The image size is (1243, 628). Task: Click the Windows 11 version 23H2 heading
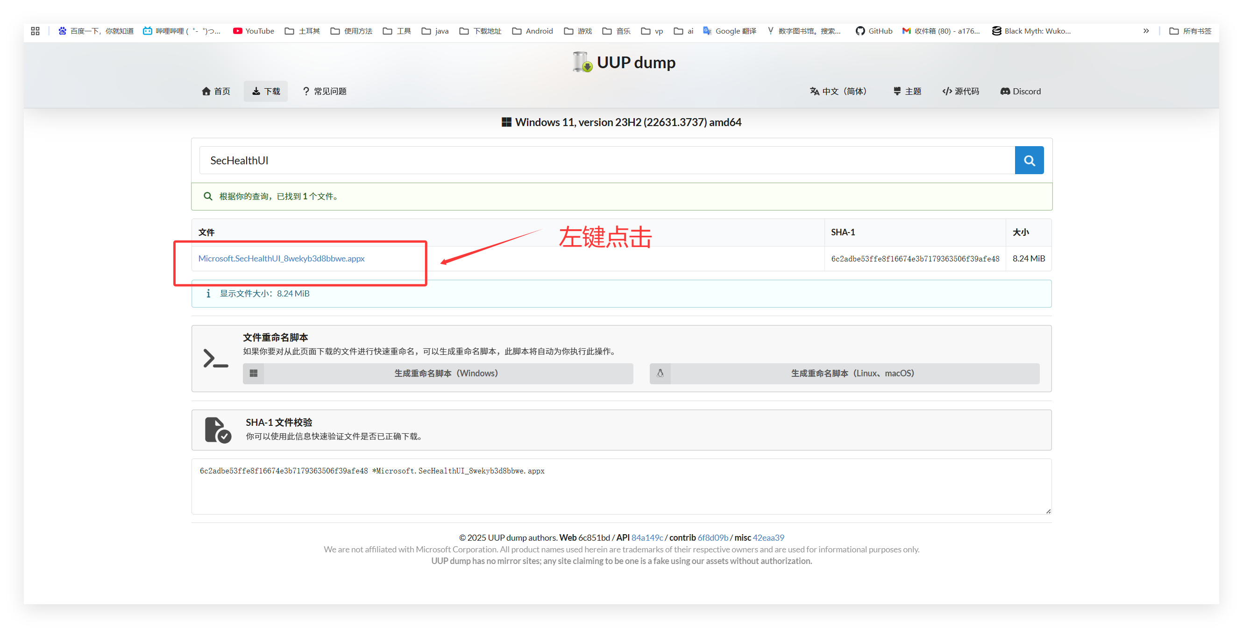(x=621, y=122)
